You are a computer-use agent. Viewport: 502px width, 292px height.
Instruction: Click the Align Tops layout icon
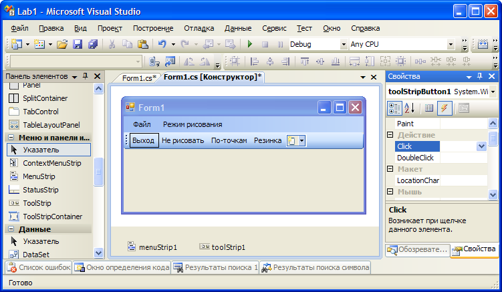305,61
